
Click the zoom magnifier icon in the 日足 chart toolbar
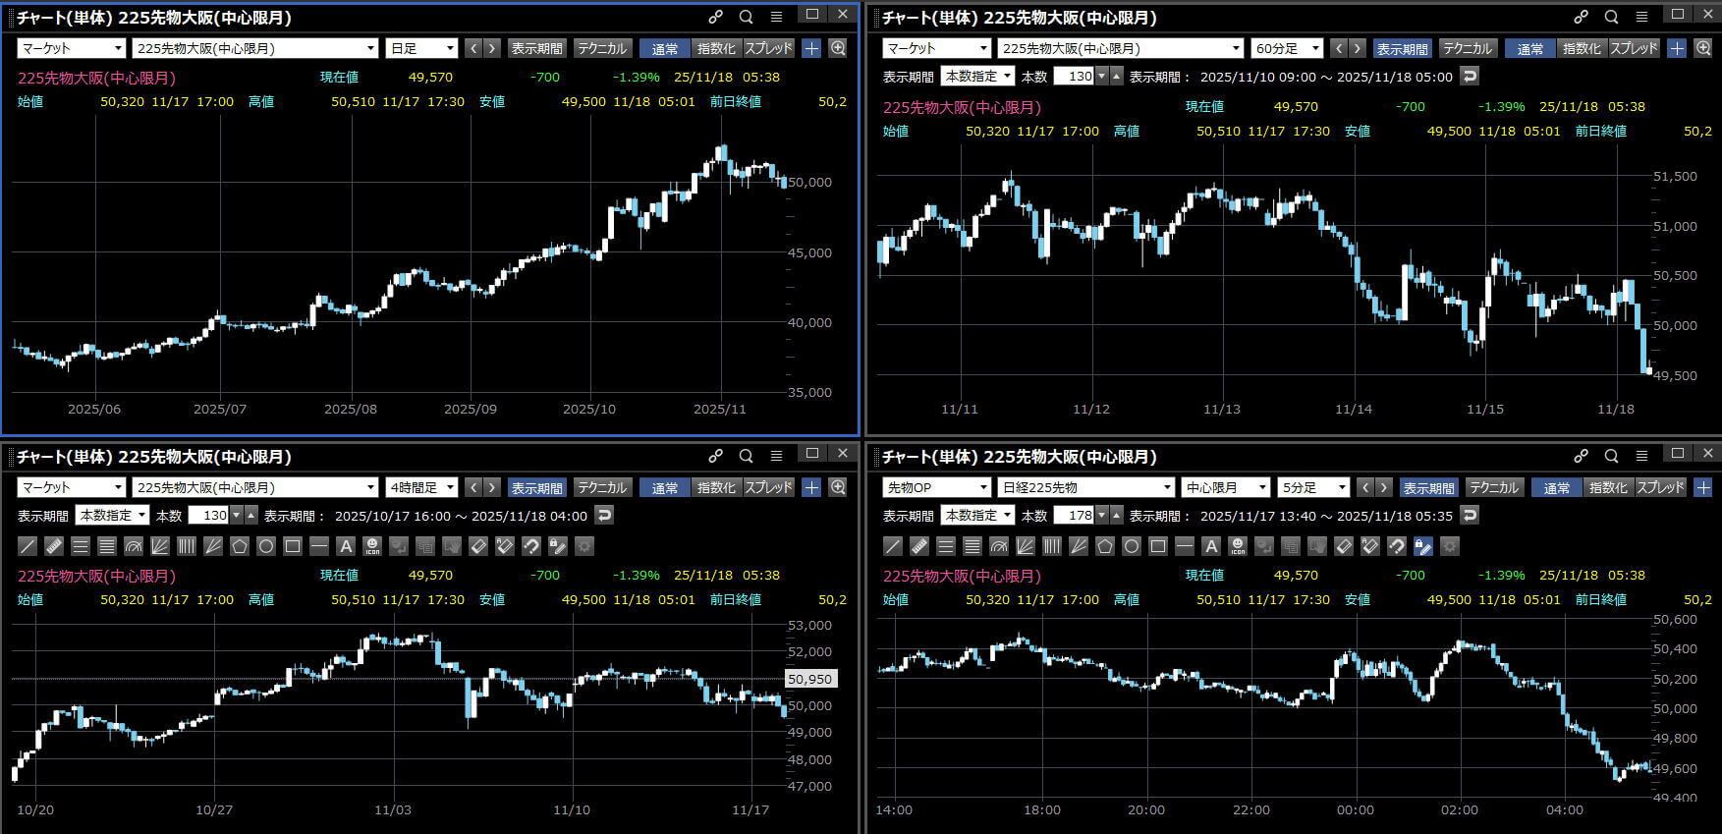click(838, 48)
